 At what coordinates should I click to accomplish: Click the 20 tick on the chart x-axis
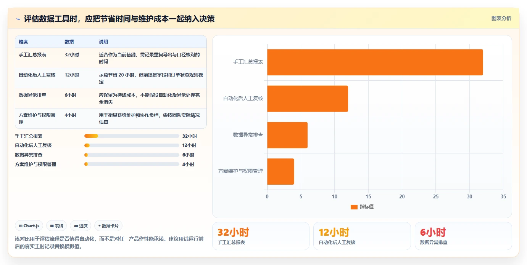402,196
